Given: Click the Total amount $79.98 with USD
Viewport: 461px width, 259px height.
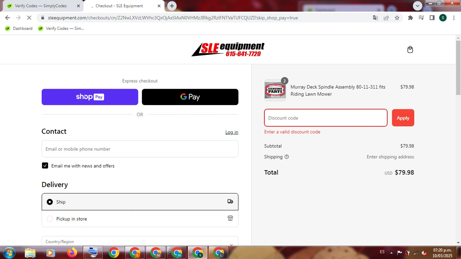Looking at the screenshot, I should 399,172.
